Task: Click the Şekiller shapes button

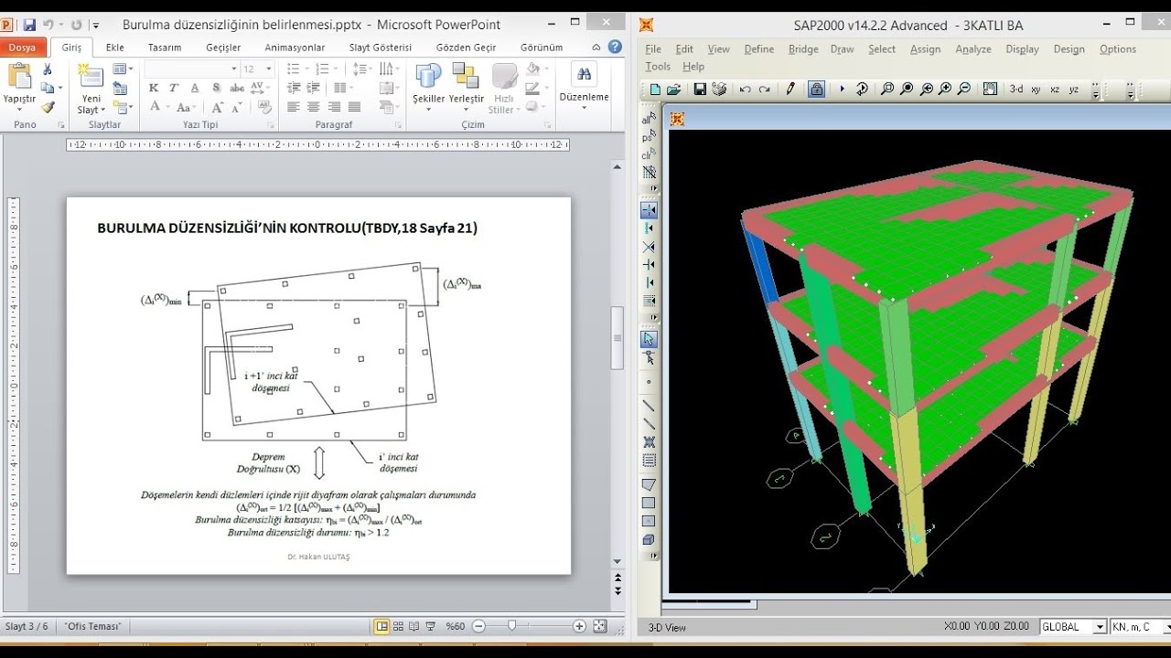Action: [428, 86]
